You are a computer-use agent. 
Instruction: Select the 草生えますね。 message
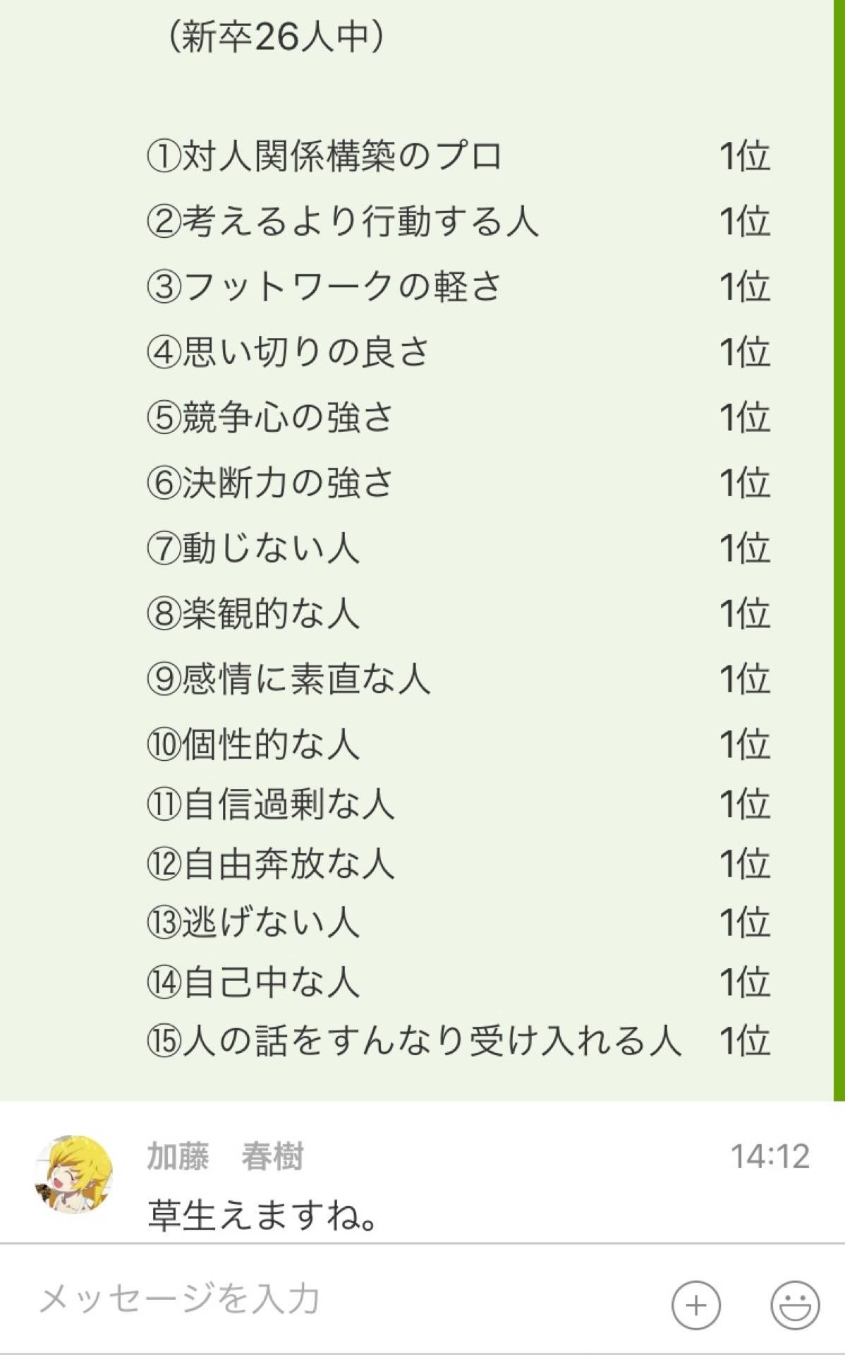(264, 1215)
